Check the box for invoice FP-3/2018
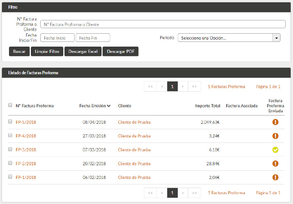293x204 pixels. (10, 149)
